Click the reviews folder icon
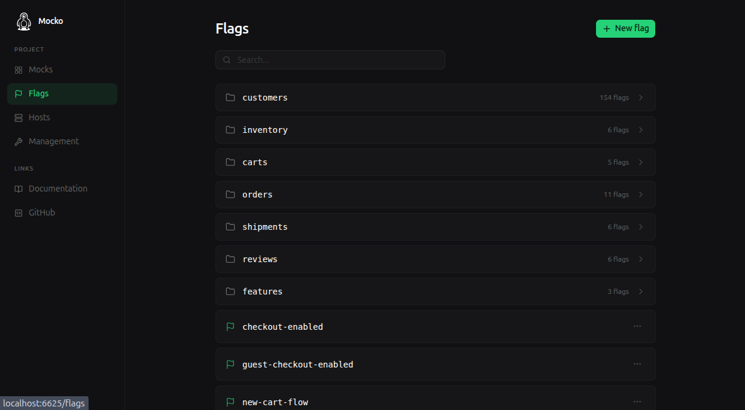This screenshot has width=745, height=410. pyautogui.click(x=230, y=259)
